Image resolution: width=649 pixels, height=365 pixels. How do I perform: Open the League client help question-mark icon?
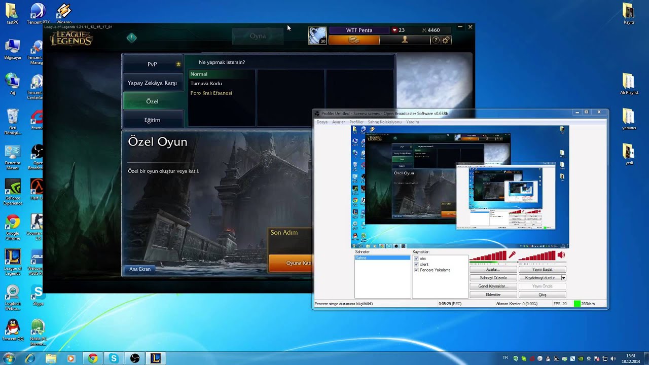pyautogui.click(x=436, y=40)
